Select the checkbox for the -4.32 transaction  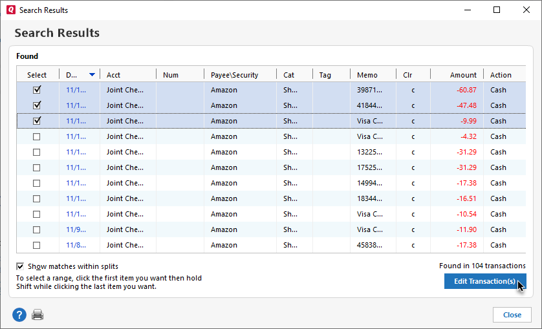(x=37, y=136)
